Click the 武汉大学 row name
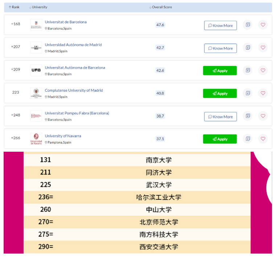This screenshot has width=278, height=259. coord(159,185)
